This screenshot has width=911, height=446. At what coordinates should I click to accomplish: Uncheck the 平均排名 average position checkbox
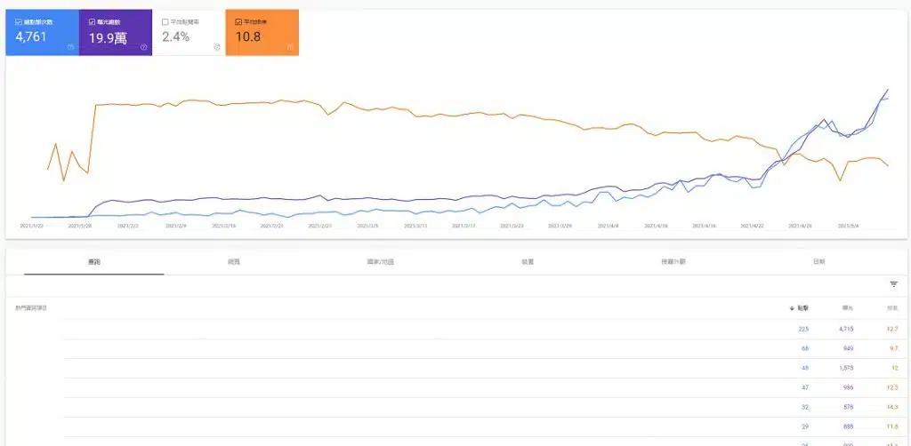click(238, 21)
